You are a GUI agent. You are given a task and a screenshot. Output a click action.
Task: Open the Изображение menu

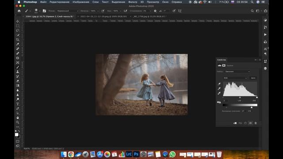point(81,2)
